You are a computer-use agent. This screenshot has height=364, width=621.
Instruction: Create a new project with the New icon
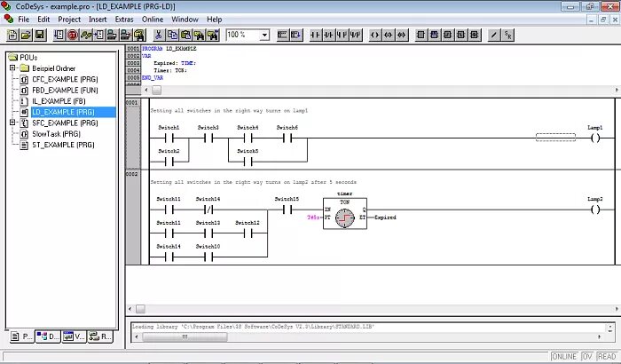12,35
